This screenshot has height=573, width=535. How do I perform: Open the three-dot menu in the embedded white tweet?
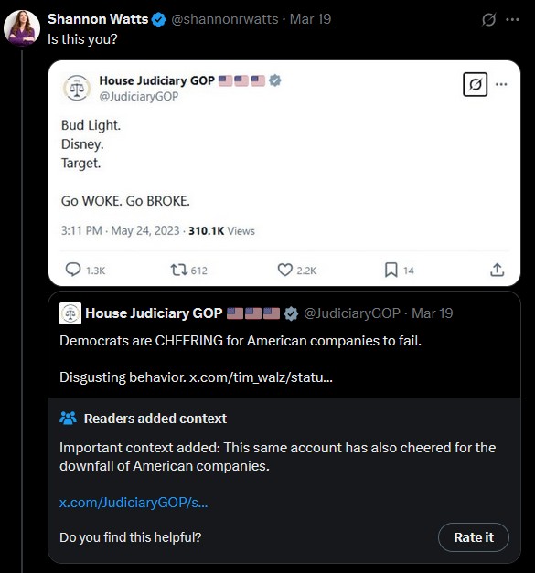(x=501, y=84)
